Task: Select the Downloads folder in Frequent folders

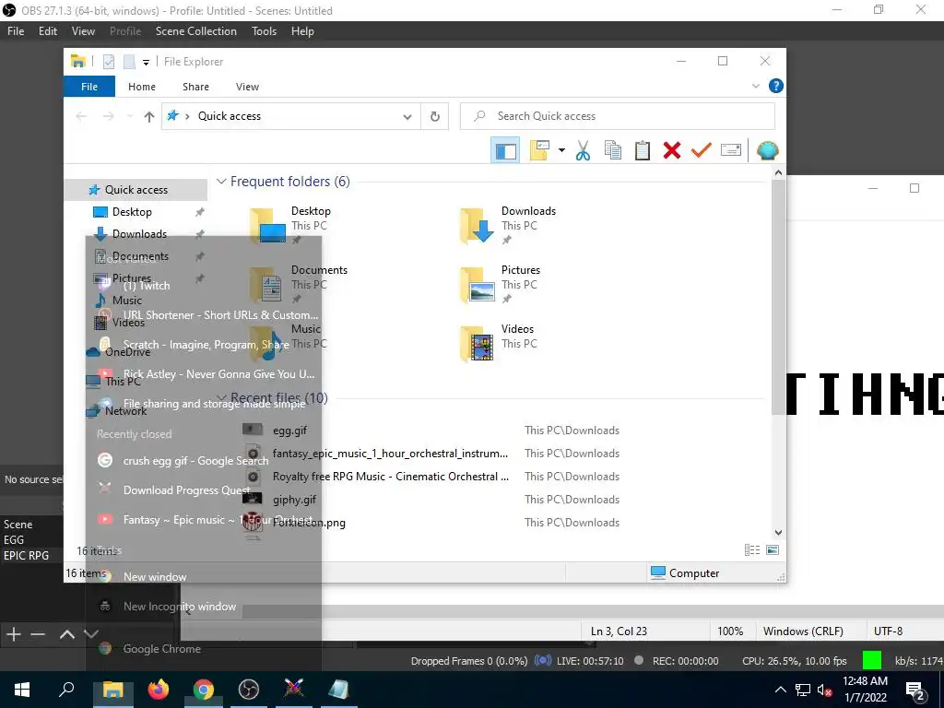Action: click(x=509, y=225)
